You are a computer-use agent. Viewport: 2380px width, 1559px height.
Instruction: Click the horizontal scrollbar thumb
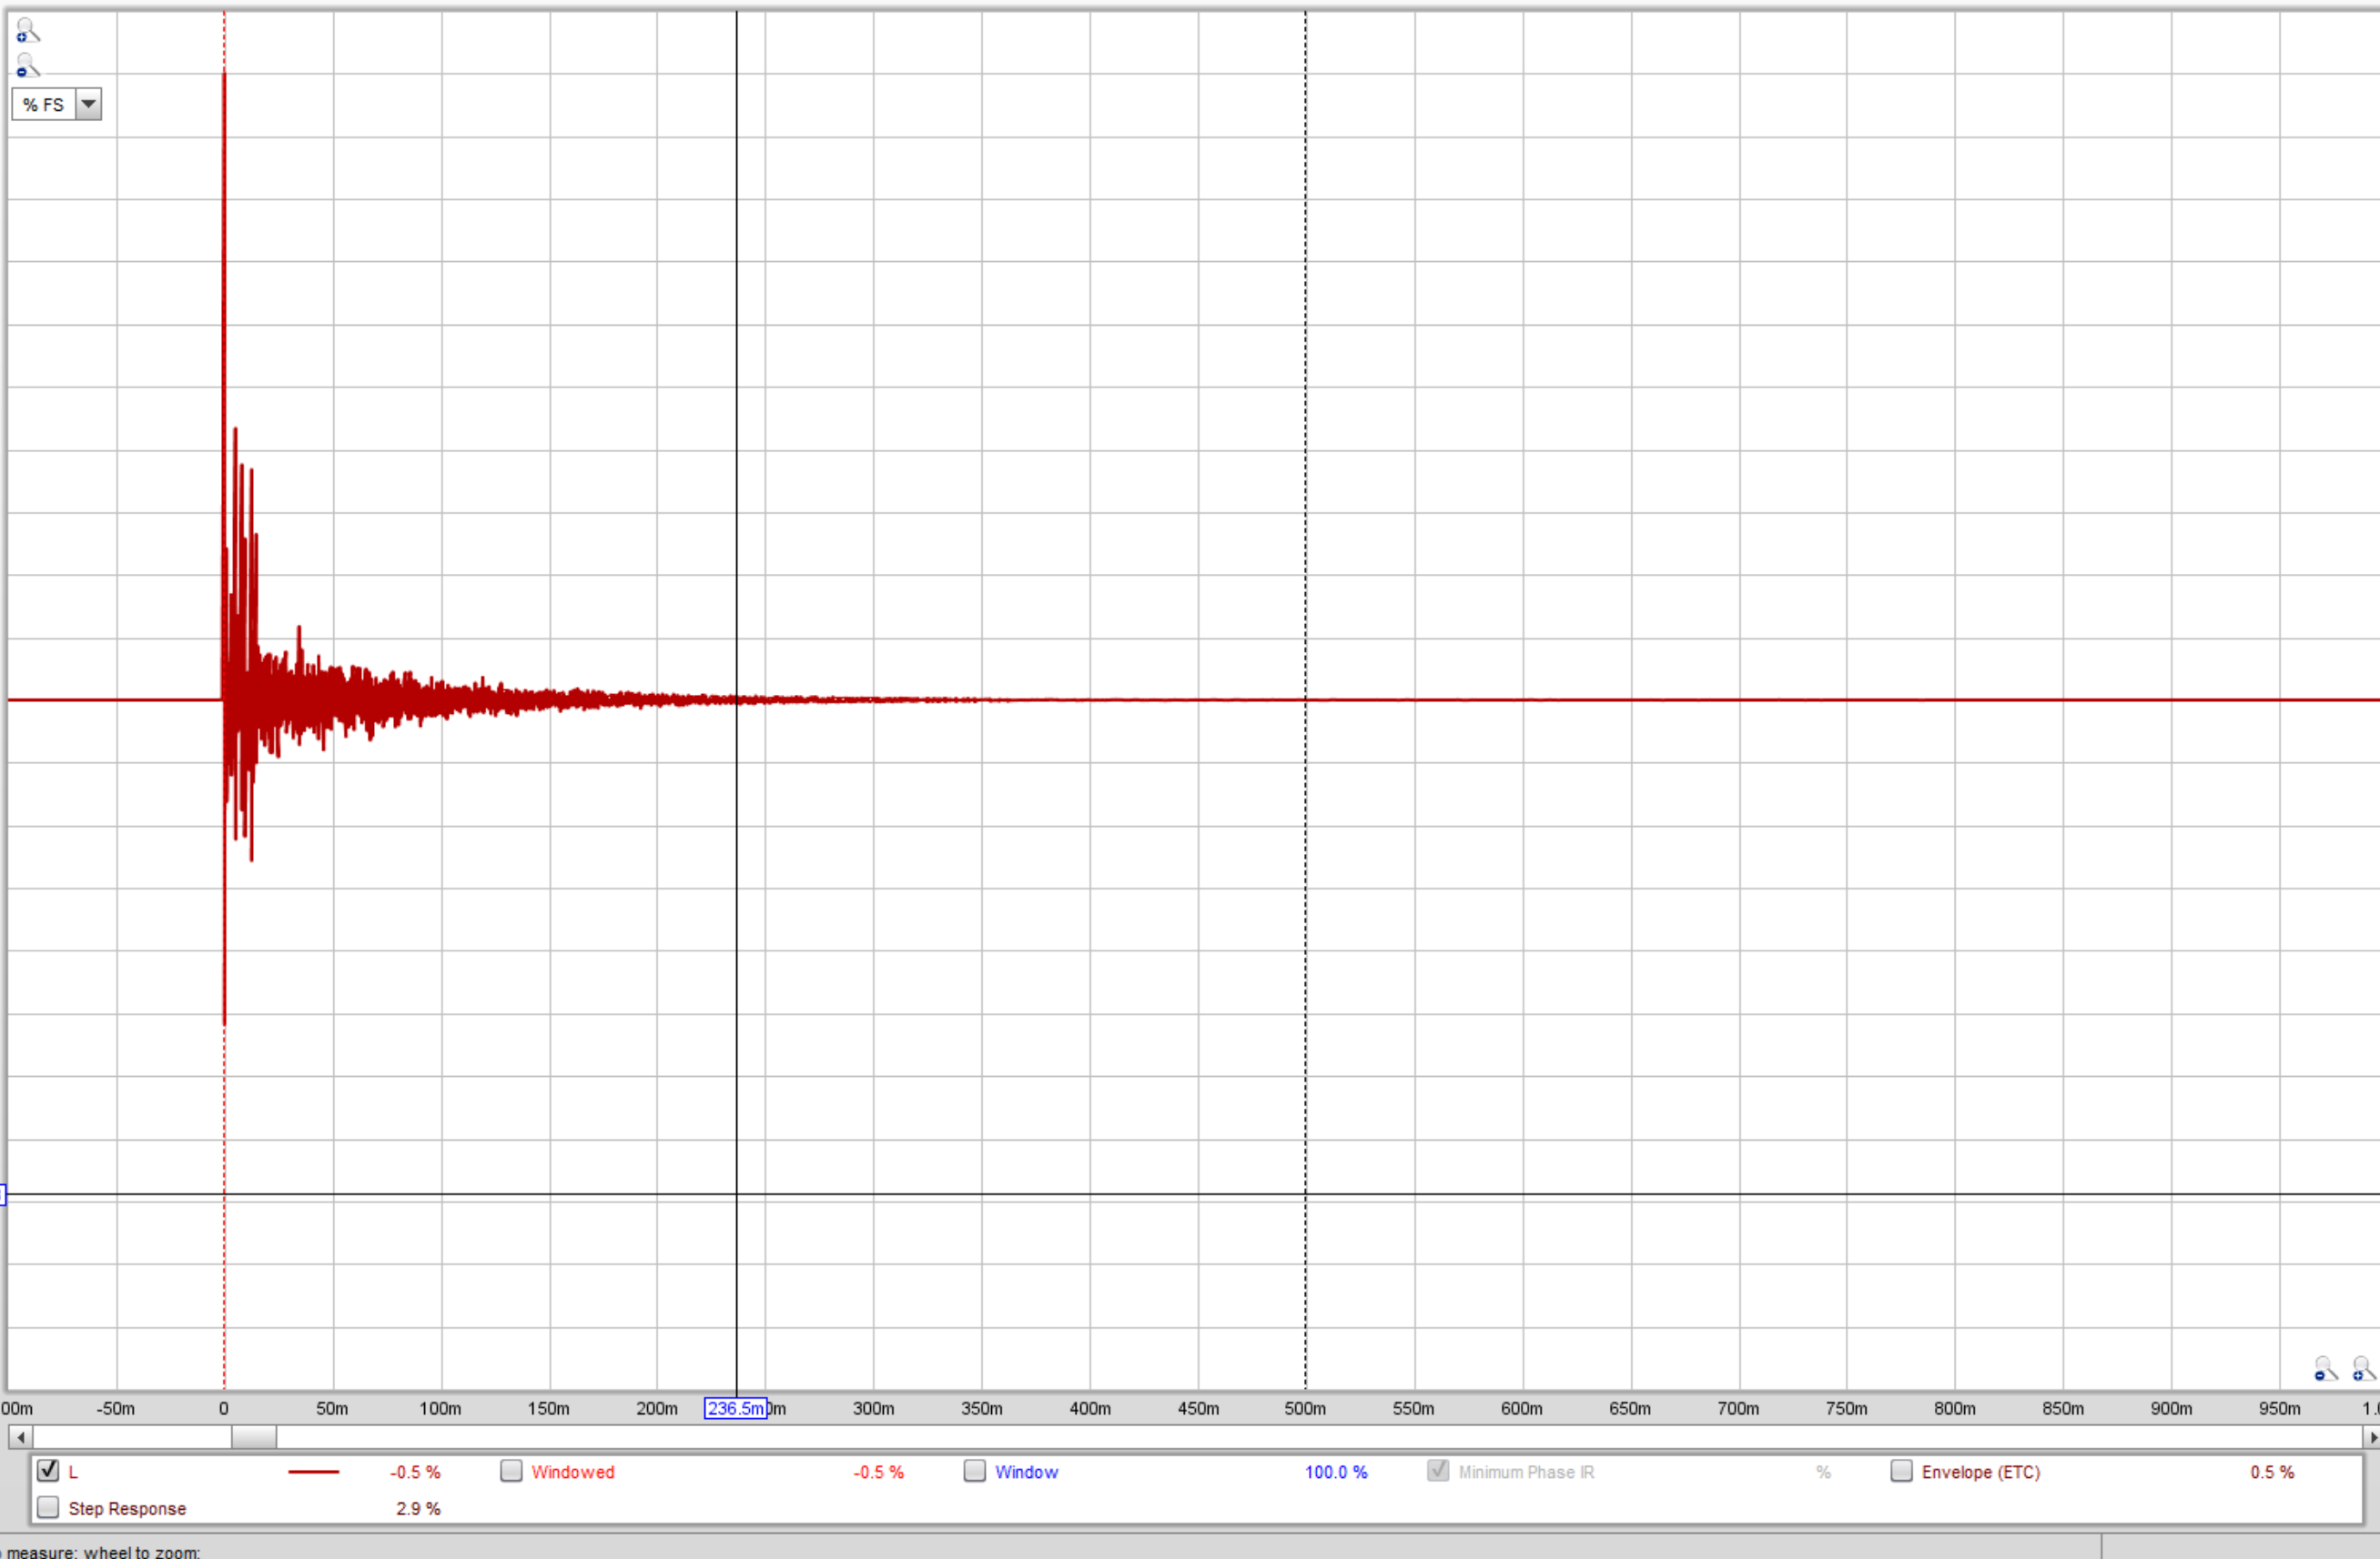(254, 1437)
